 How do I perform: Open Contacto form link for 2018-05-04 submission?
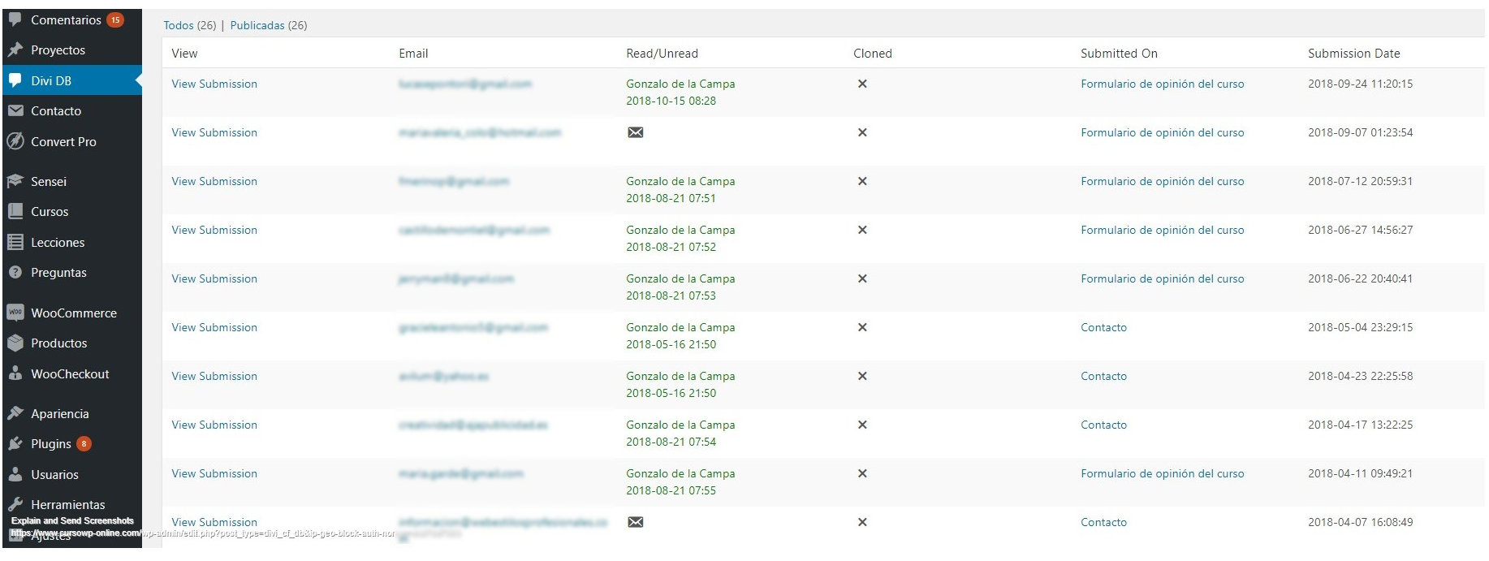(x=1103, y=327)
